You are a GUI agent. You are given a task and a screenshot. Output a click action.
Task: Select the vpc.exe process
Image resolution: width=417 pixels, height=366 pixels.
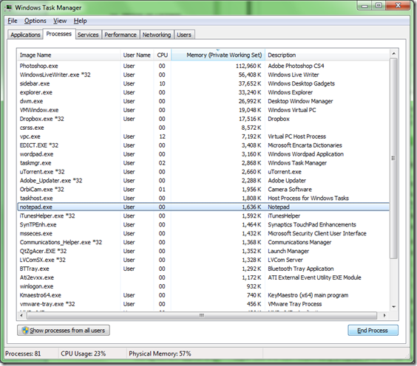(203, 137)
